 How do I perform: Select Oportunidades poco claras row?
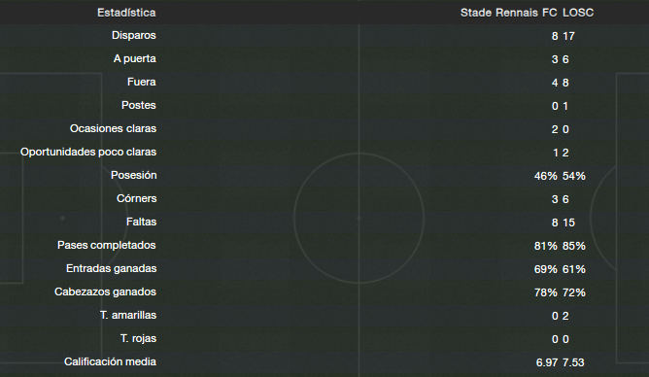pos(324,152)
